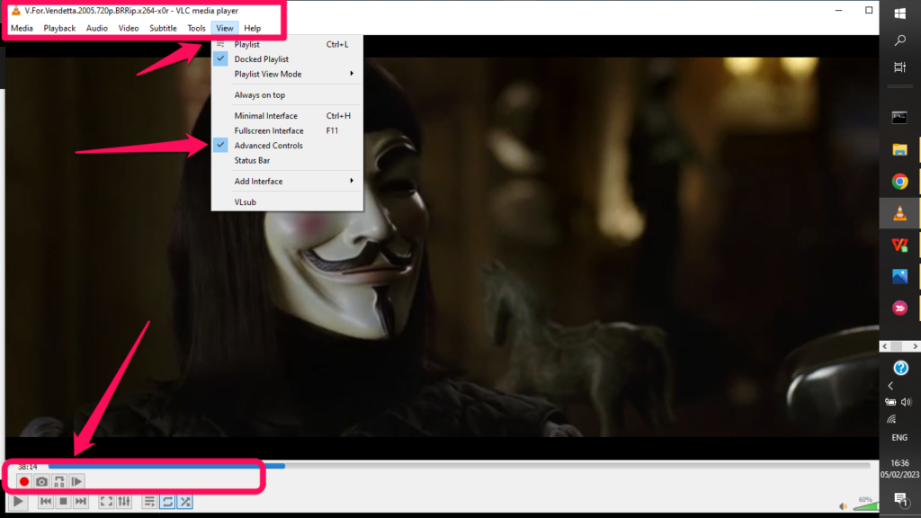
Task: Select VLC cone in taskbar
Action: click(x=899, y=213)
